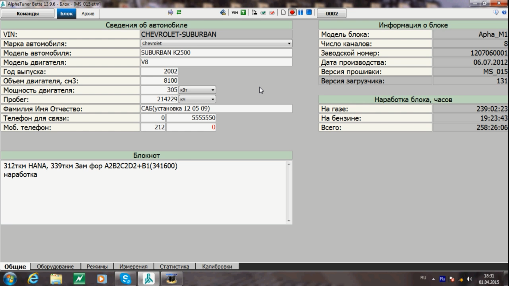Click the VIN field CHEVROLET-SUBURBAN

click(216, 34)
